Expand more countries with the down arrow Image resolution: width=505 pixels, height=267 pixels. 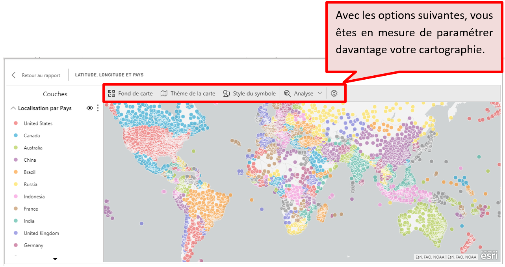click(x=55, y=259)
